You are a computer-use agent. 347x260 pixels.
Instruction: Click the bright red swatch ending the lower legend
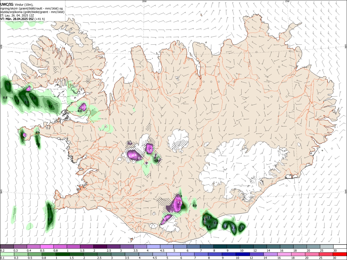(x=340, y=254)
